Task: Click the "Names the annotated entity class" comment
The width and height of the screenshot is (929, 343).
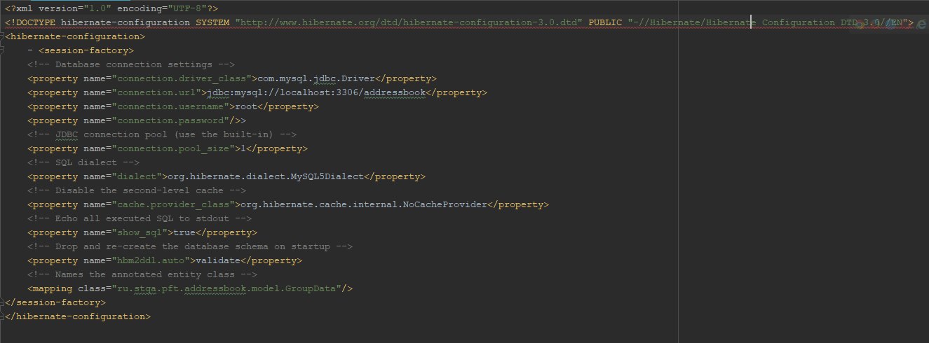Action: click(142, 274)
